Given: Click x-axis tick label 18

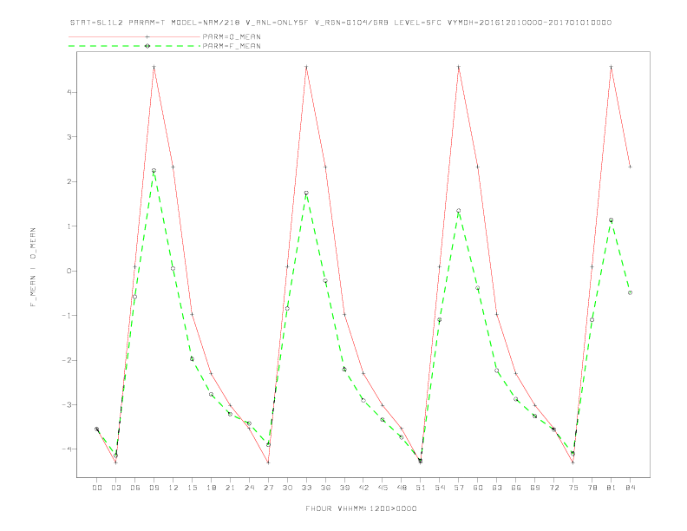Looking at the screenshot, I should tap(211, 488).
